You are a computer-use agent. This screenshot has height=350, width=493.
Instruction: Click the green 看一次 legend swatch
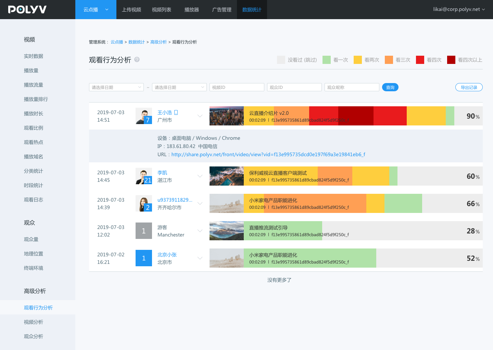click(327, 60)
